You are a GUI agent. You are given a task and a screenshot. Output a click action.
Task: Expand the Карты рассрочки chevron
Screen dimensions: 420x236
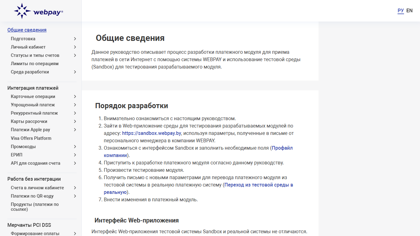(x=75, y=121)
